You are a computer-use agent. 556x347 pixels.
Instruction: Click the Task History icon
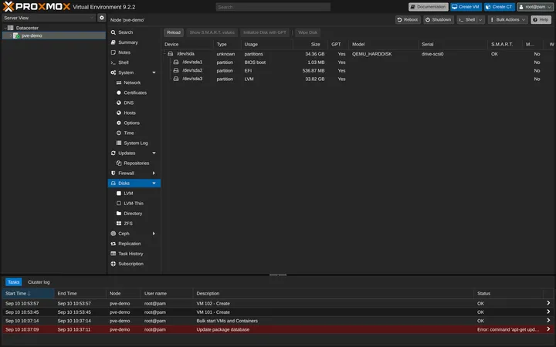(113, 254)
